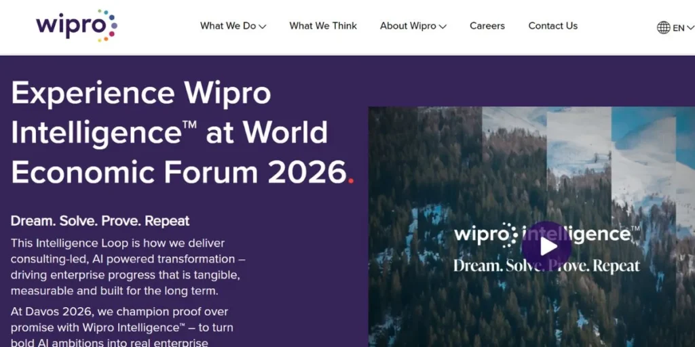Open the EN language dropdown
Viewport: 695px width, 347px height.
click(683, 28)
